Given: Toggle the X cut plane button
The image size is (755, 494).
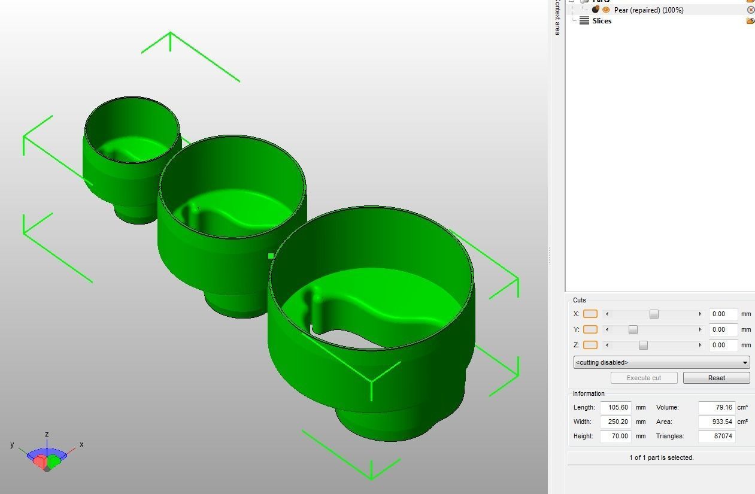Looking at the screenshot, I should tap(590, 314).
